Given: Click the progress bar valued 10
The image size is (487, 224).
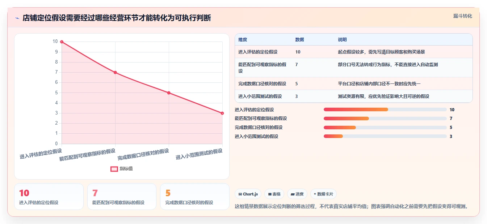Looking at the screenshot, I should (x=385, y=109).
